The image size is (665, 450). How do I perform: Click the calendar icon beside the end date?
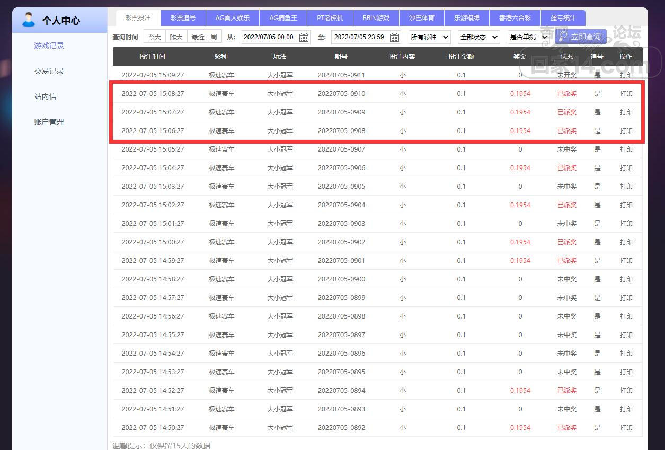tap(395, 37)
